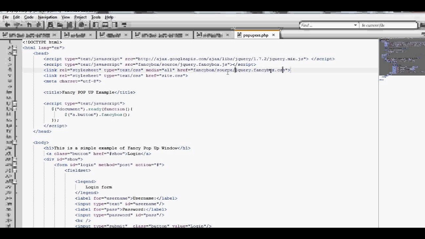425x239 pixels.
Task: Click the '<!DOCTYPE html>' line
Action: pos(42,42)
